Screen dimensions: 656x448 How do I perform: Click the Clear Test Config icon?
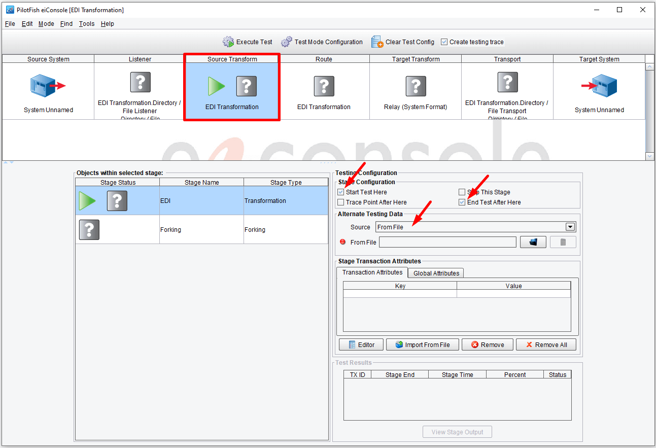coord(377,42)
